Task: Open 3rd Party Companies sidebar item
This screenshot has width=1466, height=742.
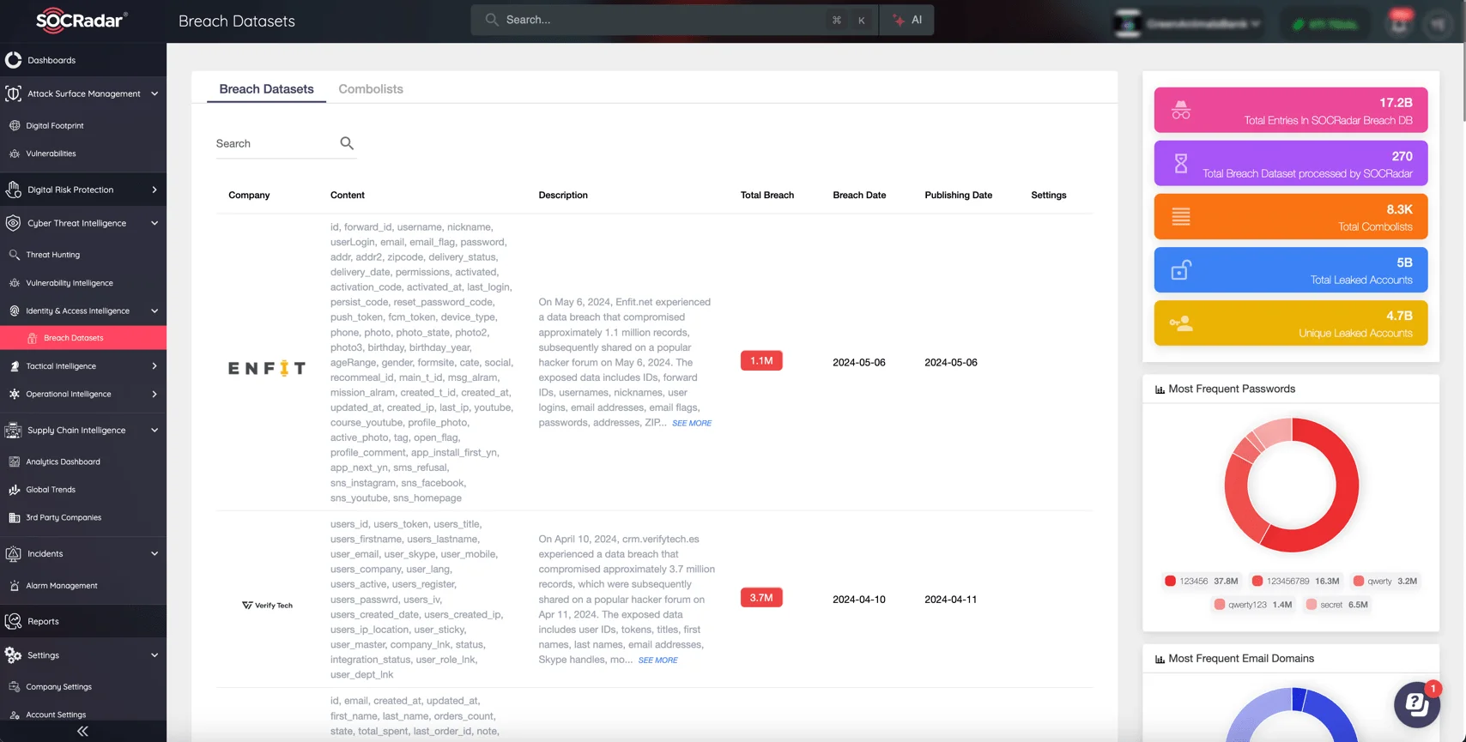Action: tap(64, 518)
